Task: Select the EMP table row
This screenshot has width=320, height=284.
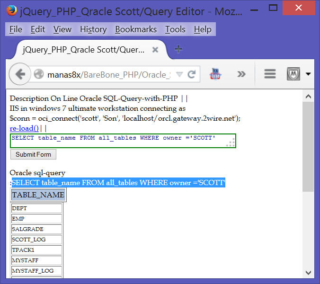Action: click(37, 219)
